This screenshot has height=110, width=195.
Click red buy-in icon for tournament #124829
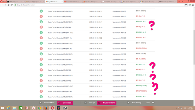tap(41, 27)
